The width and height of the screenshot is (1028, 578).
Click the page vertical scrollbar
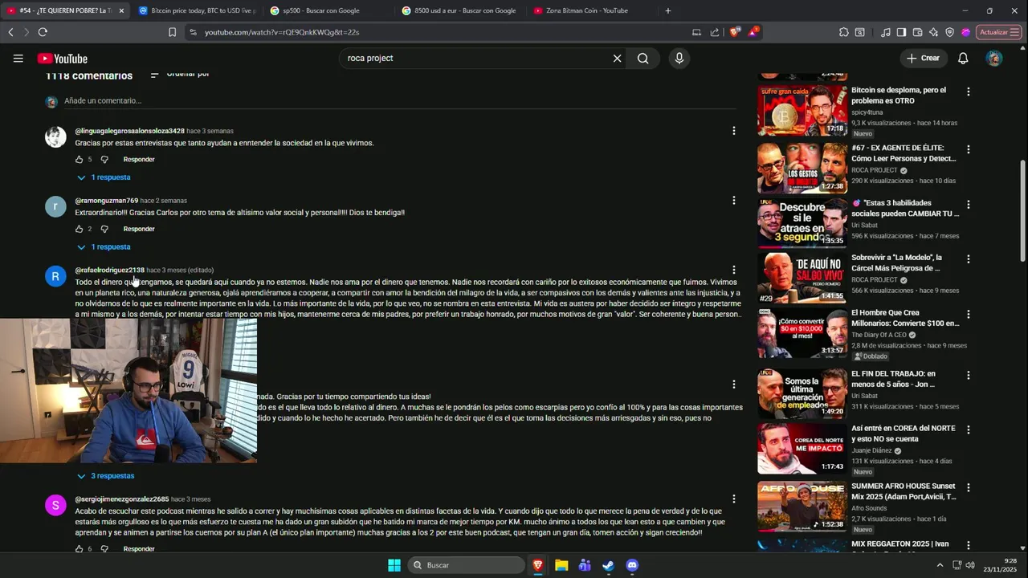[1022, 210]
